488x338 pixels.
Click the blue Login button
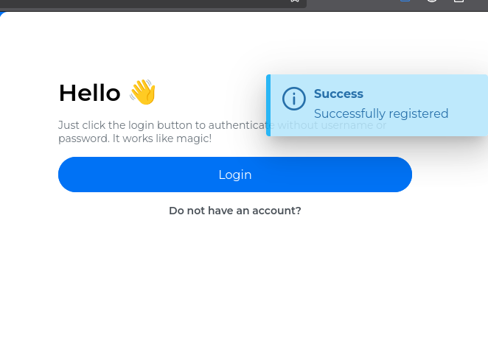[x=234, y=175]
